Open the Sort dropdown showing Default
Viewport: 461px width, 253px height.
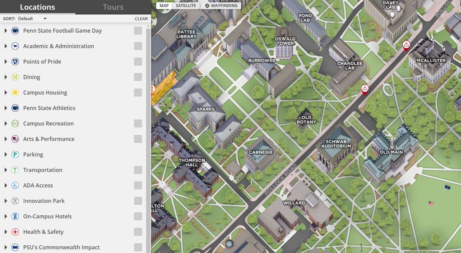pyautogui.click(x=33, y=18)
